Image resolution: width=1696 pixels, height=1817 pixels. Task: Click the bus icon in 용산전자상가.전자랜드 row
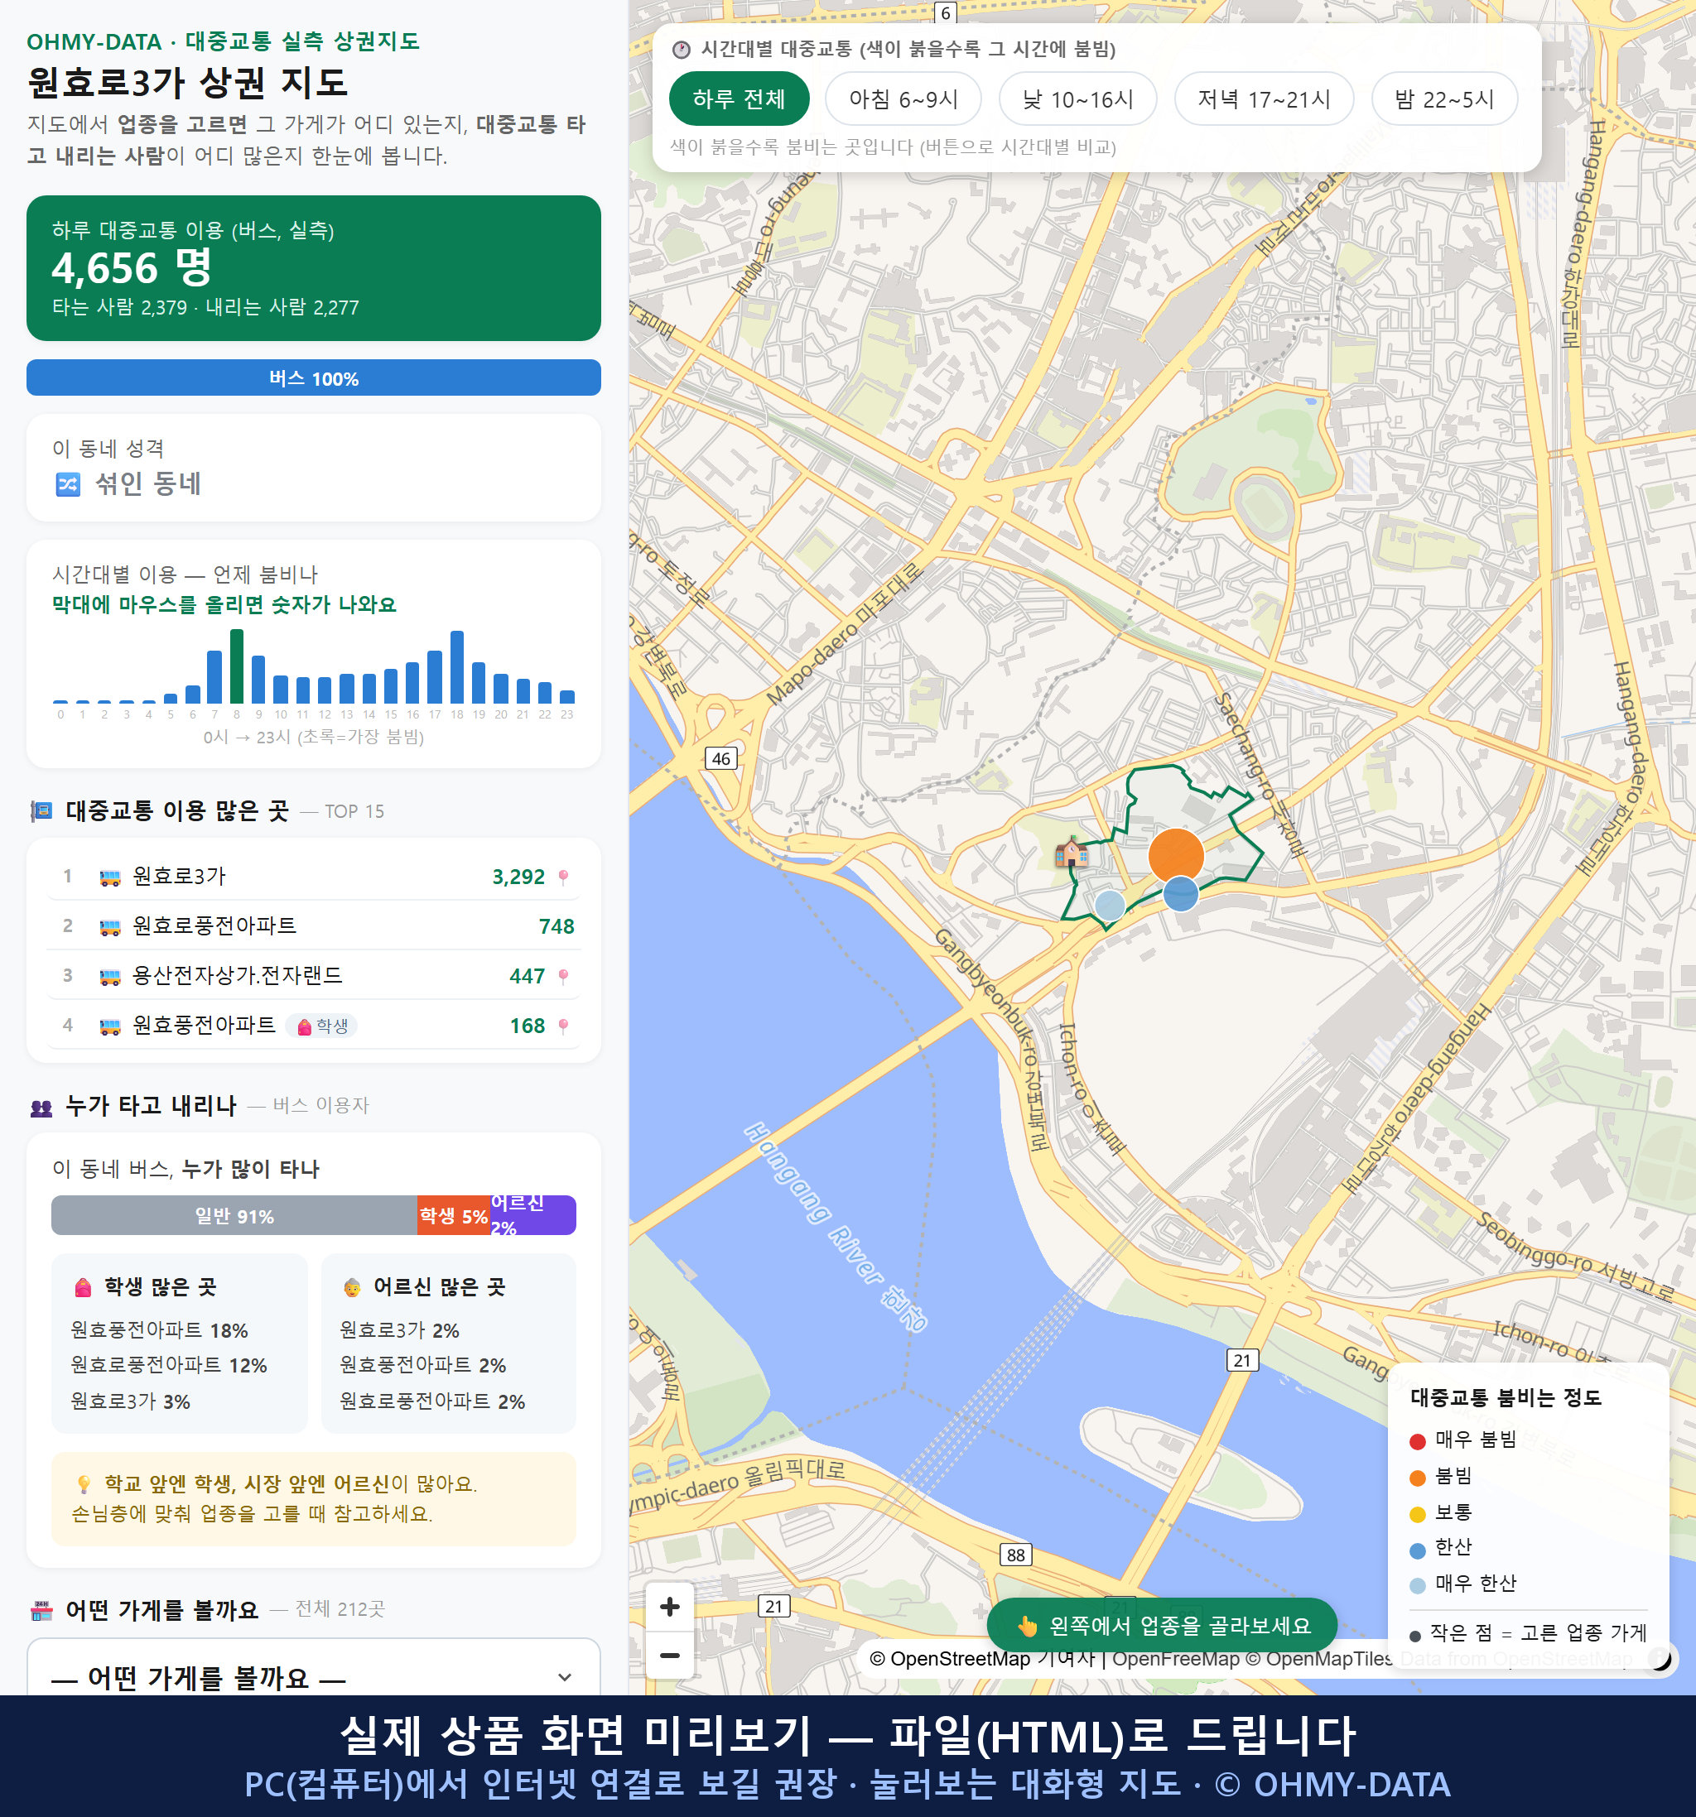(x=109, y=976)
